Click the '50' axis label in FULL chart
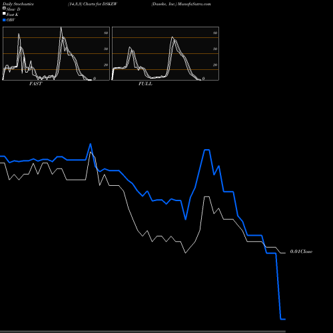 coord(215,49)
